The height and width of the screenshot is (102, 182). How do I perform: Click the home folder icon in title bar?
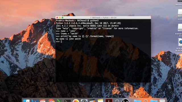(x=91, y=18)
